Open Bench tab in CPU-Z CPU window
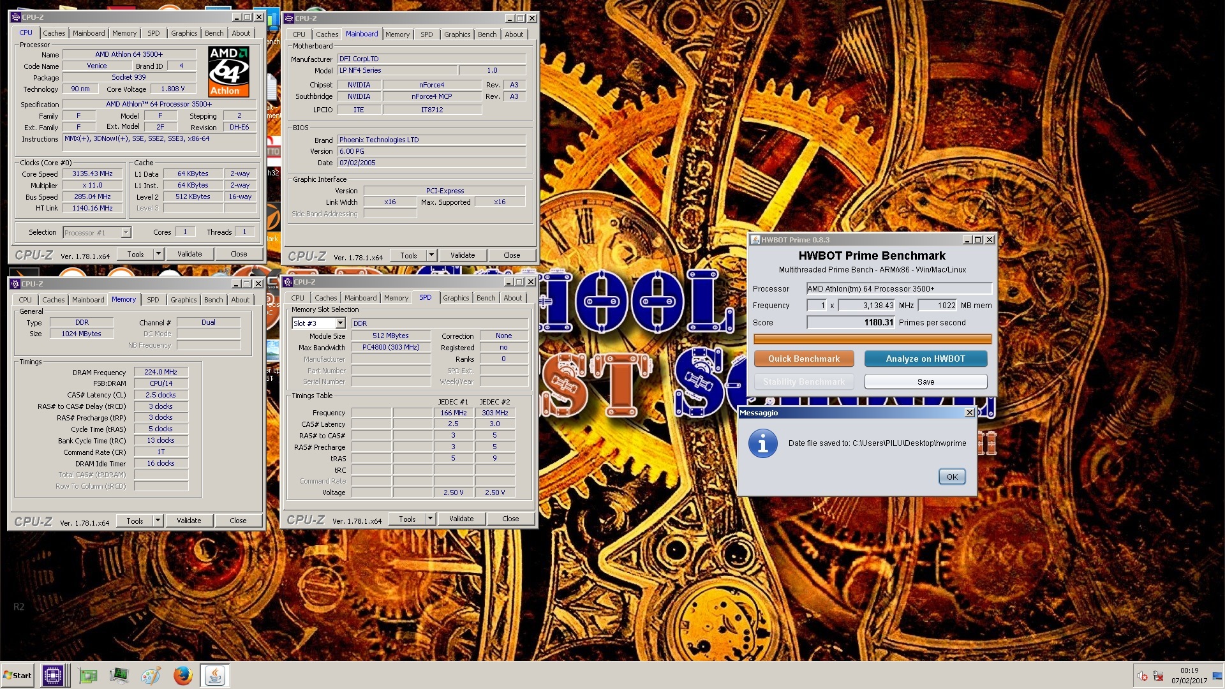This screenshot has height=689, width=1225. (x=214, y=33)
